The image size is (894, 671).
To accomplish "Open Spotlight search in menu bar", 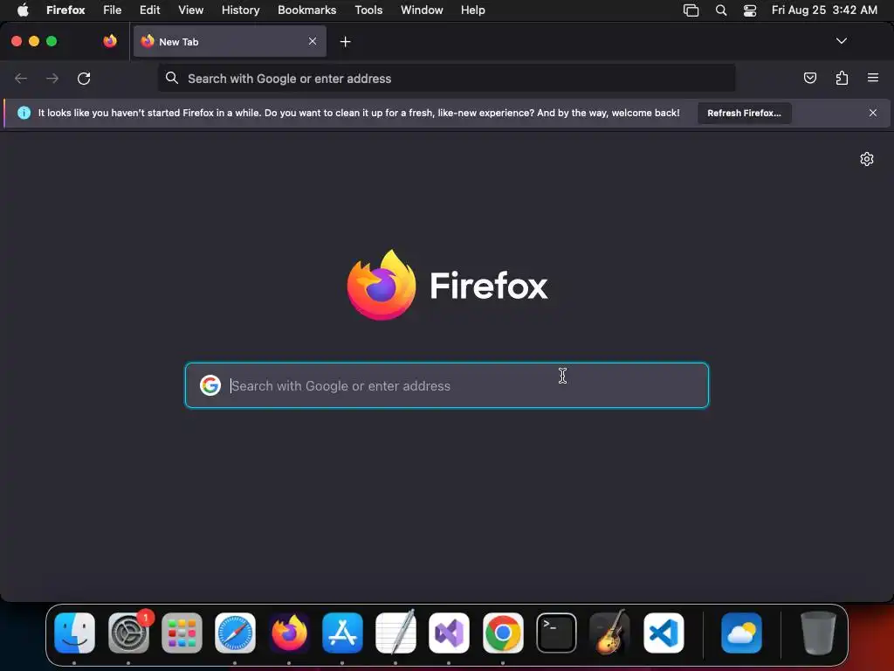I will tap(720, 10).
